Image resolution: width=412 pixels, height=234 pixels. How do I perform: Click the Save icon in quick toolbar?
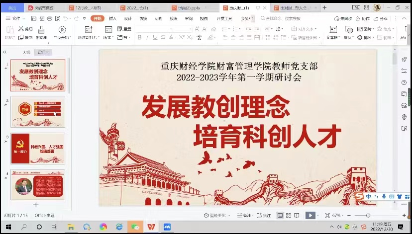[x=34, y=18]
